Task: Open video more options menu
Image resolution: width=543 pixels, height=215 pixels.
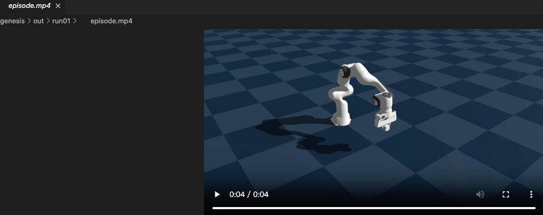Action: (531, 194)
